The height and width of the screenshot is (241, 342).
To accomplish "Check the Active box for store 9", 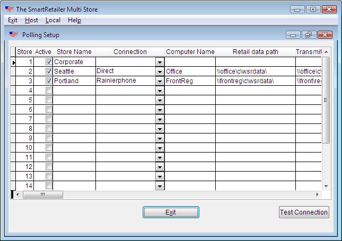I will pos(49,138).
